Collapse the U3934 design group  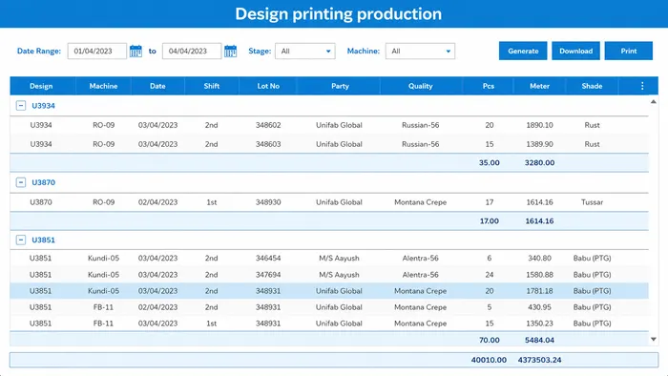21,106
